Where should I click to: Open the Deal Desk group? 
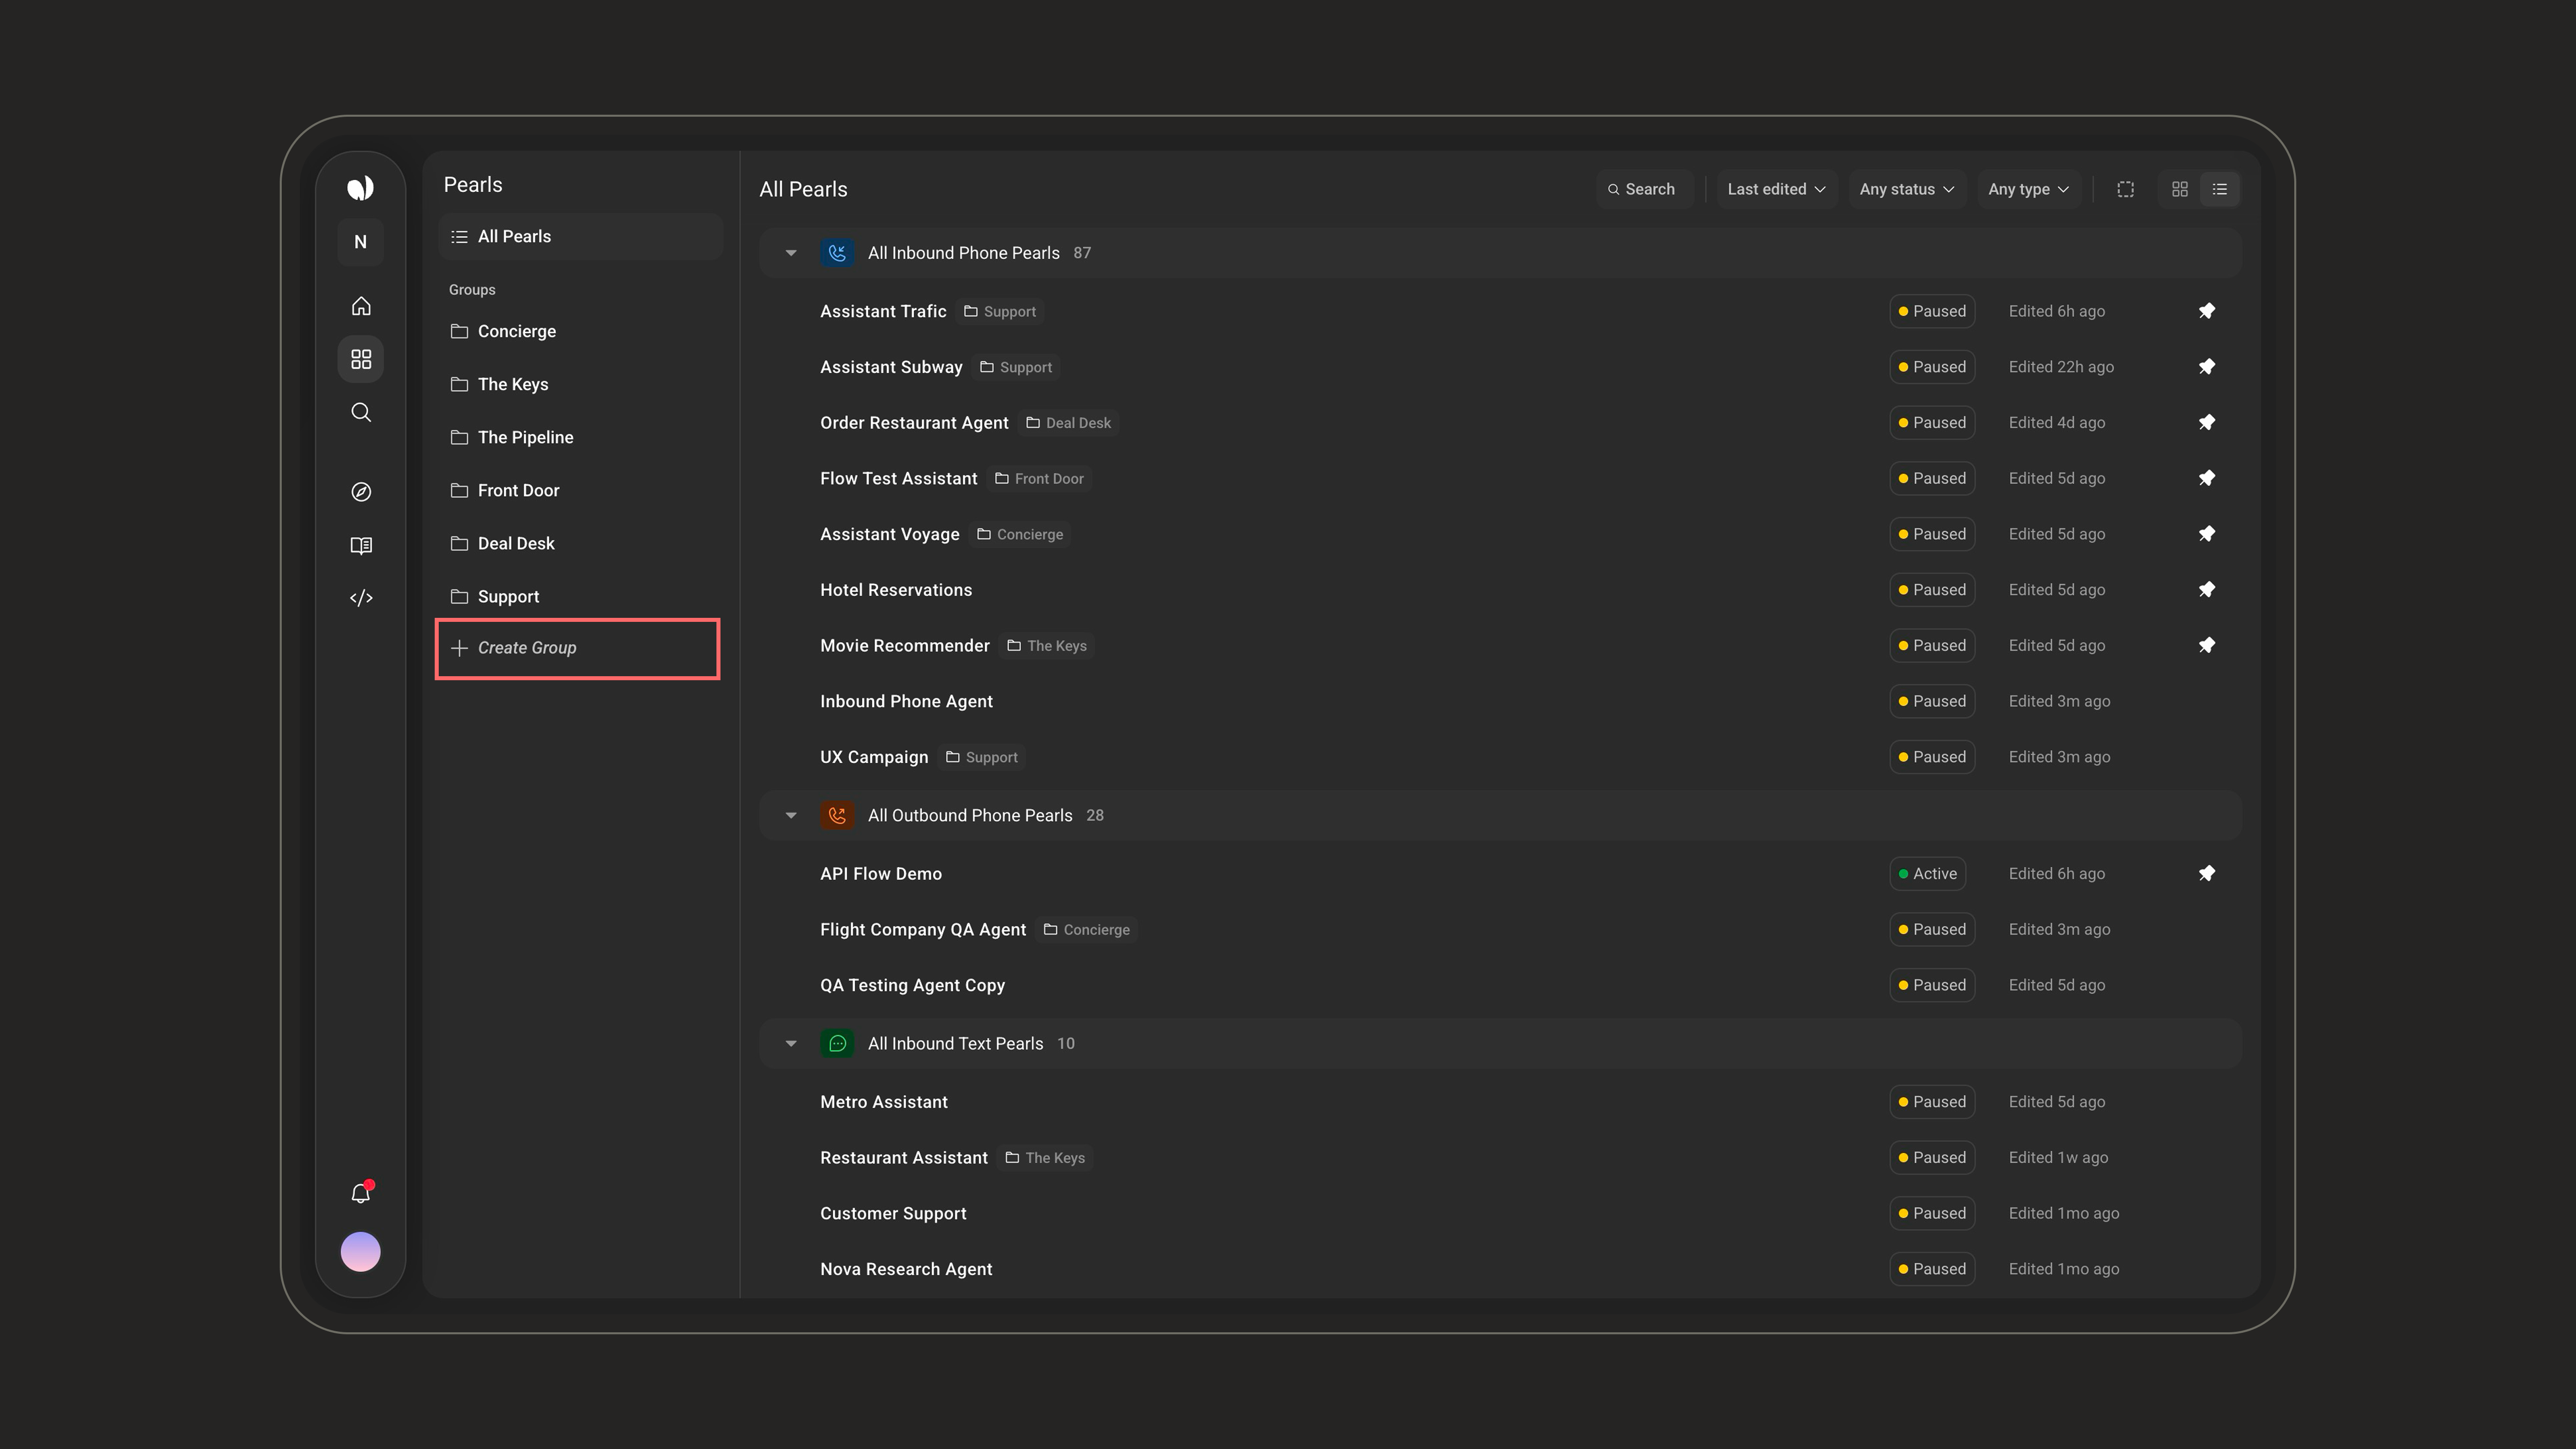pyautogui.click(x=580, y=543)
